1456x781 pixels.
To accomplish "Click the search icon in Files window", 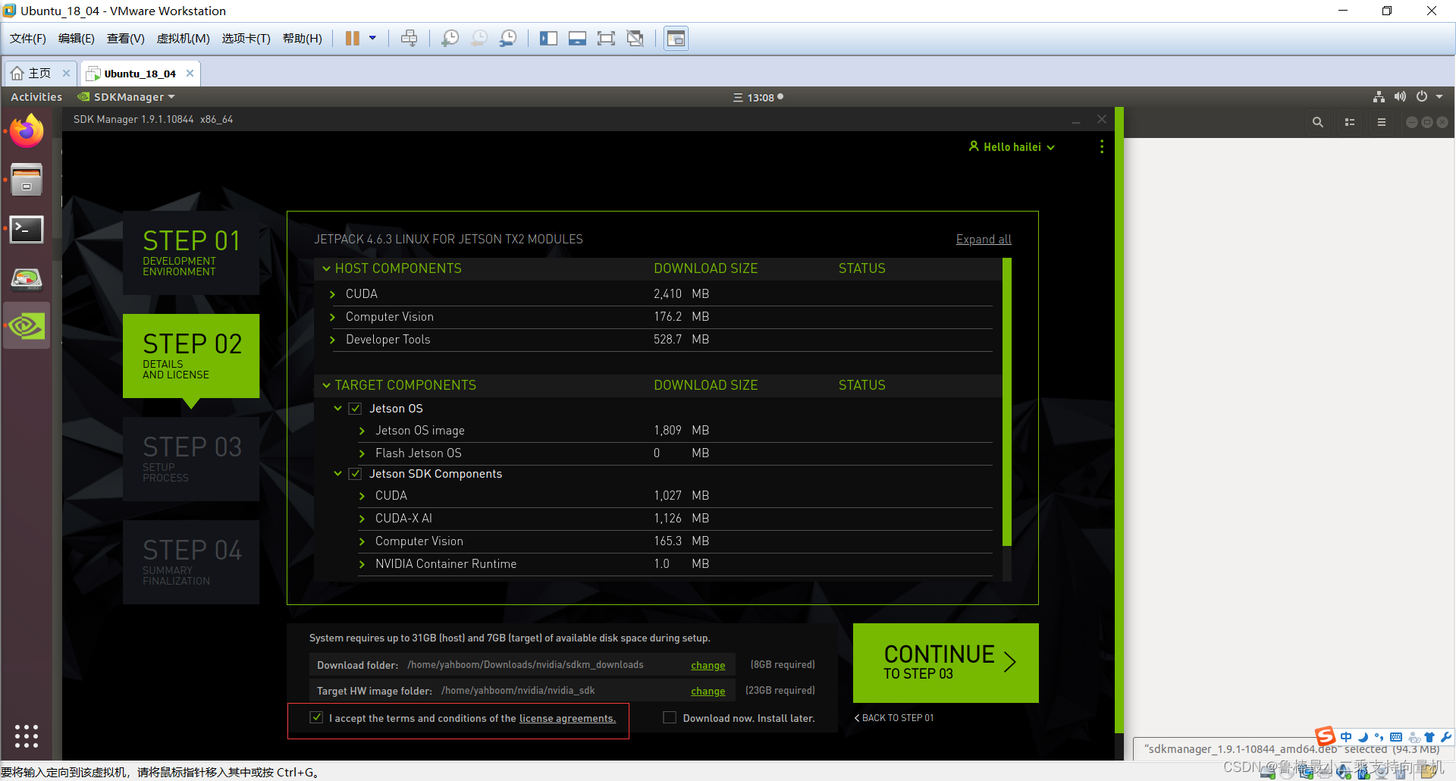I will coord(1318,122).
